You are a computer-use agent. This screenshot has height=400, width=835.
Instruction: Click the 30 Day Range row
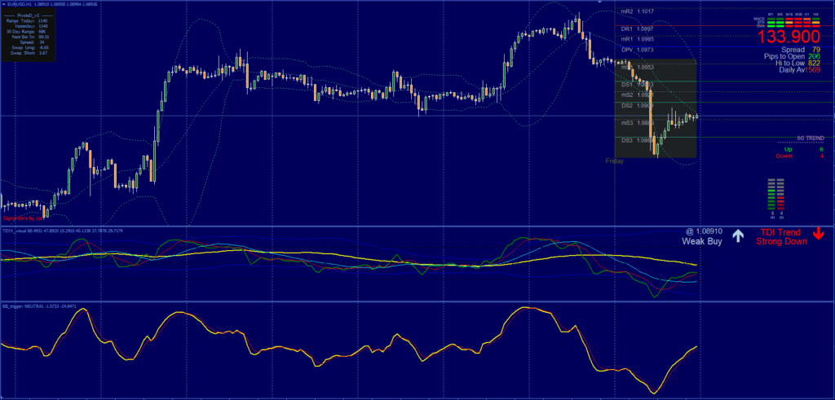[26, 32]
